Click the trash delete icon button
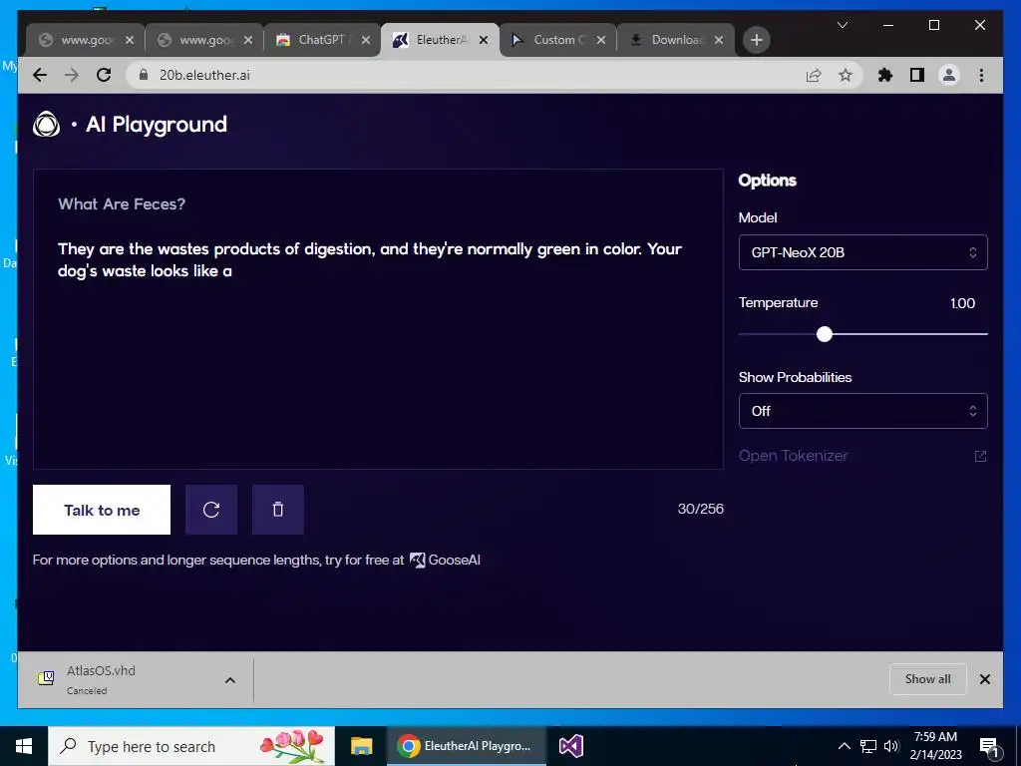The width and height of the screenshot is (1021, 766). coord(278,510)
